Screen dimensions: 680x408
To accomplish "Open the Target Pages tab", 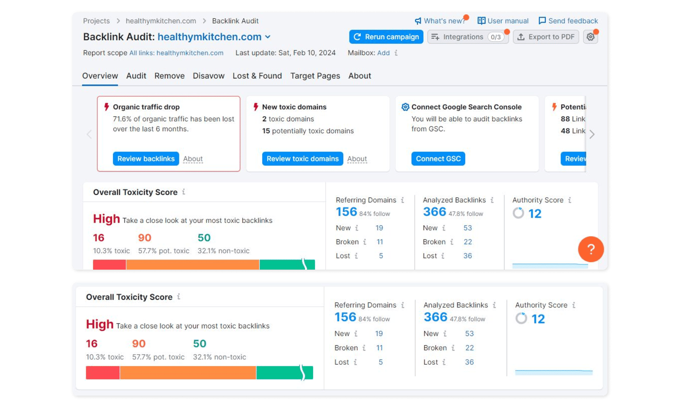I will point(315,76).
